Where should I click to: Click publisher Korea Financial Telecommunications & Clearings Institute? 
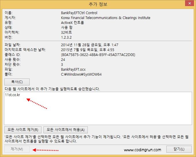coord(106,18)
